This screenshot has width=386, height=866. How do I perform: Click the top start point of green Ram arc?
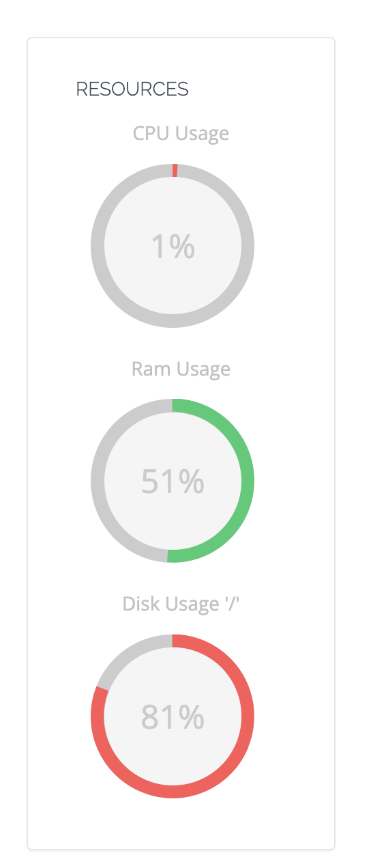tap(175, 406)
